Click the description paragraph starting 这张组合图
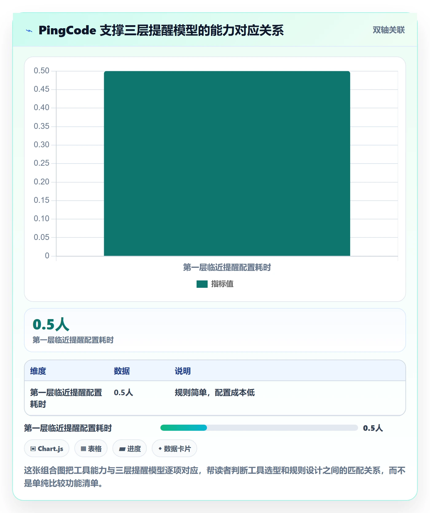This screenshot has height=513, width=430. 215,477
